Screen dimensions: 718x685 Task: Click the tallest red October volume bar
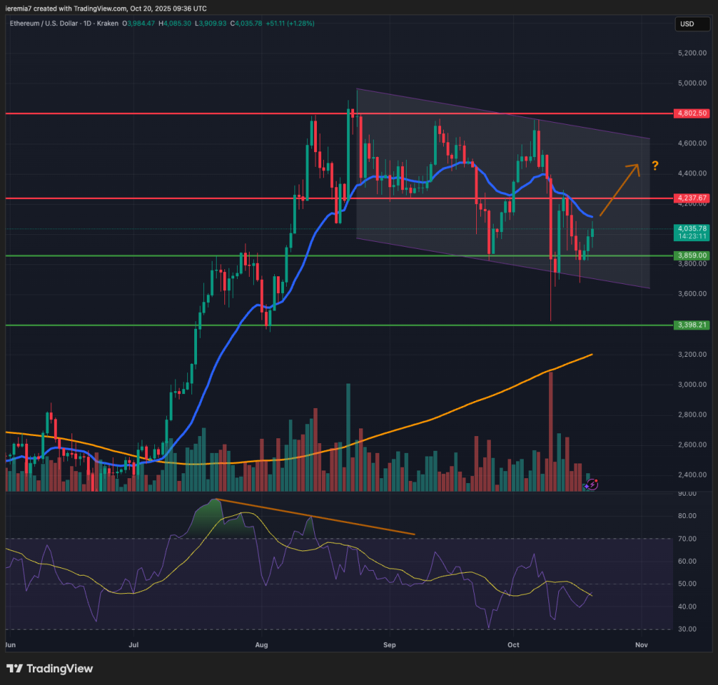[x=550, y=431]
